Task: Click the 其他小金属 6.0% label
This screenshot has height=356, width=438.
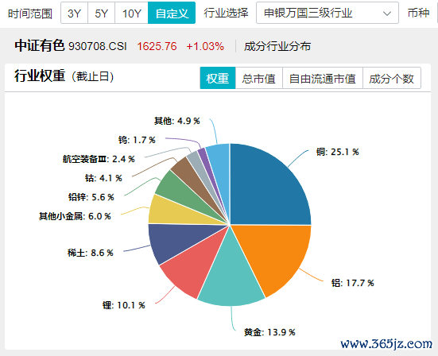Action: click(75, 216)
